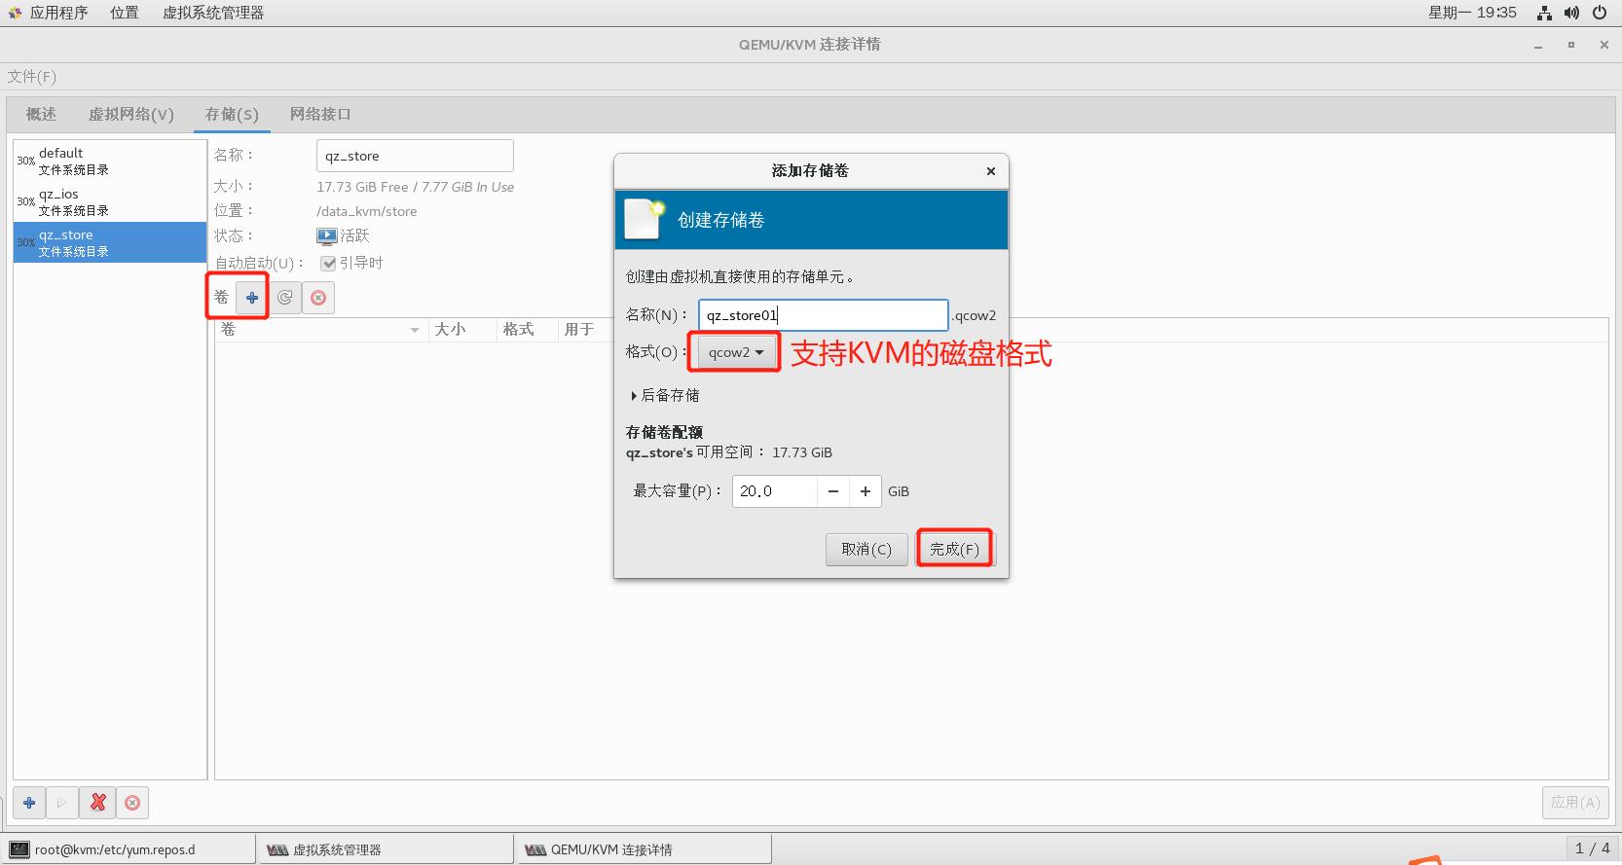Expand the backing store section
The image size is (1622, 865).
(x=665, y=395)
